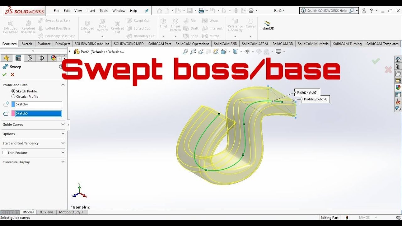Expand the Thin Feature section
This screenshot has width=402, height=226.
[x=63, y=153]
